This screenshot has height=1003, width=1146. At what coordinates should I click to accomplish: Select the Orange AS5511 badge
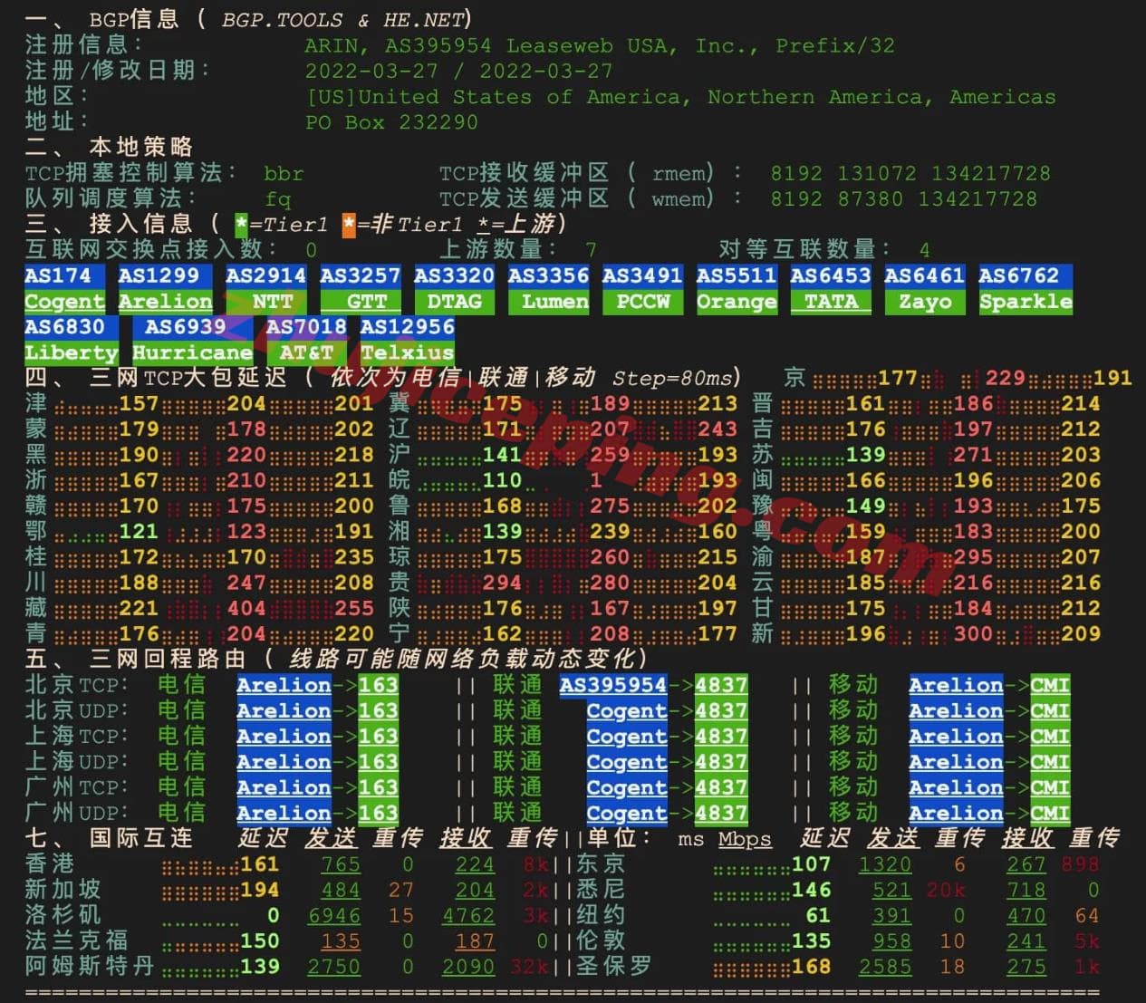click(737, 288)
